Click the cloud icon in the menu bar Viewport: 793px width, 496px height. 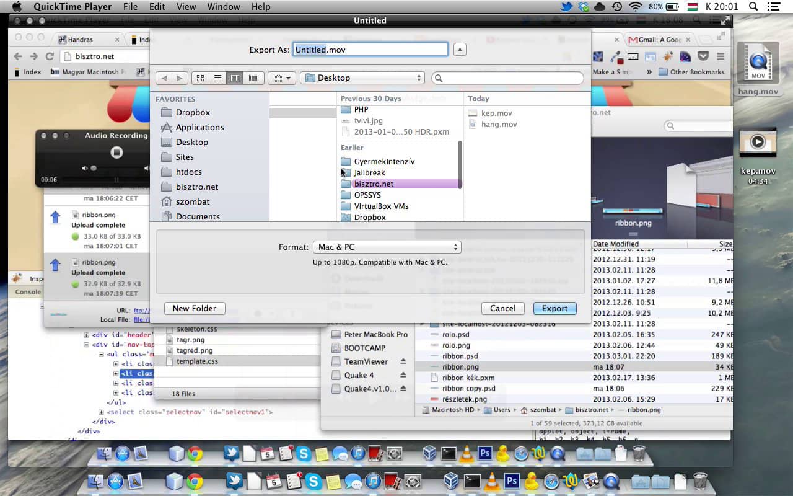tap(600, 7)
